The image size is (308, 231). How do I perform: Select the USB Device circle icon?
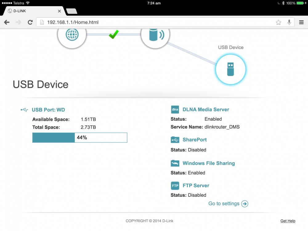[230, 69]
